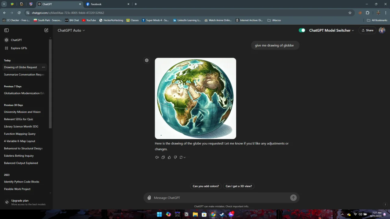
Task: Expand the model chevron beside regenerate
Action: [x=185, y=157]
